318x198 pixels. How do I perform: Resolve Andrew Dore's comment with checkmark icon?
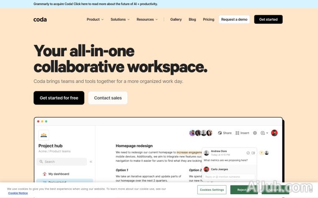pos(248,153)
